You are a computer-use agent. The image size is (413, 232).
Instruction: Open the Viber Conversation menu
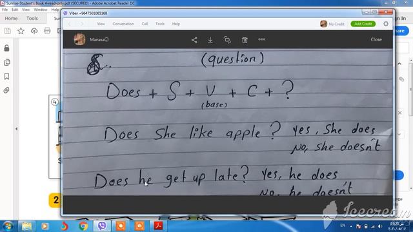pos(123,24)
